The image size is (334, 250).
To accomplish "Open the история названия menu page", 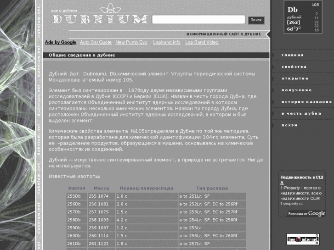I will [x=306, y=102].
